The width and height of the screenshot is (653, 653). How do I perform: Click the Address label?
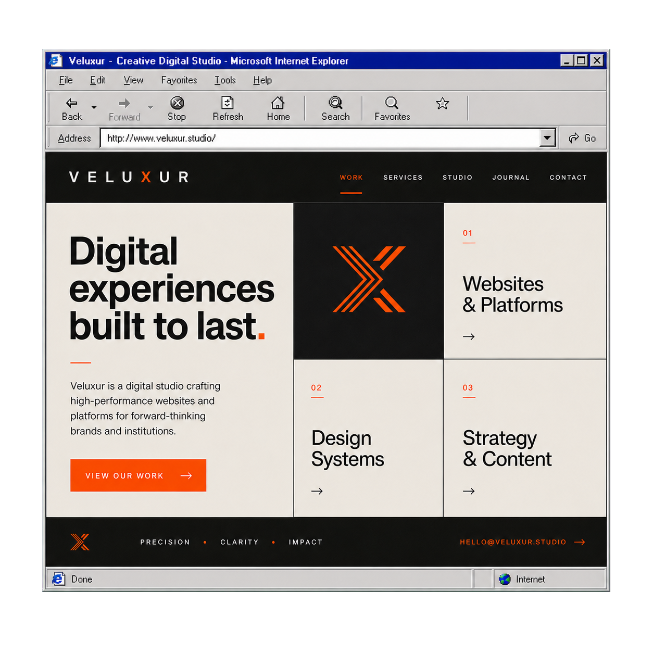coord(74,138)
